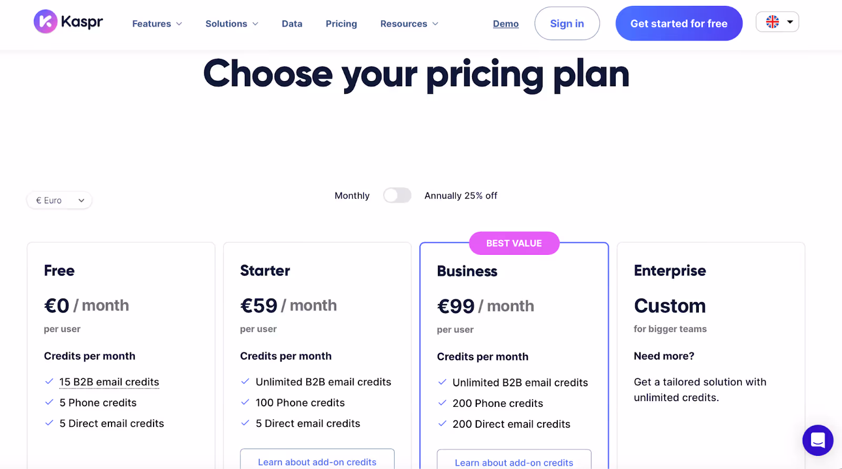Image resolution: width=842 pixels, height=469 pixels.
Task: Click checkmark beside 100 Phone credits in Starter
Action: point(245,402)
